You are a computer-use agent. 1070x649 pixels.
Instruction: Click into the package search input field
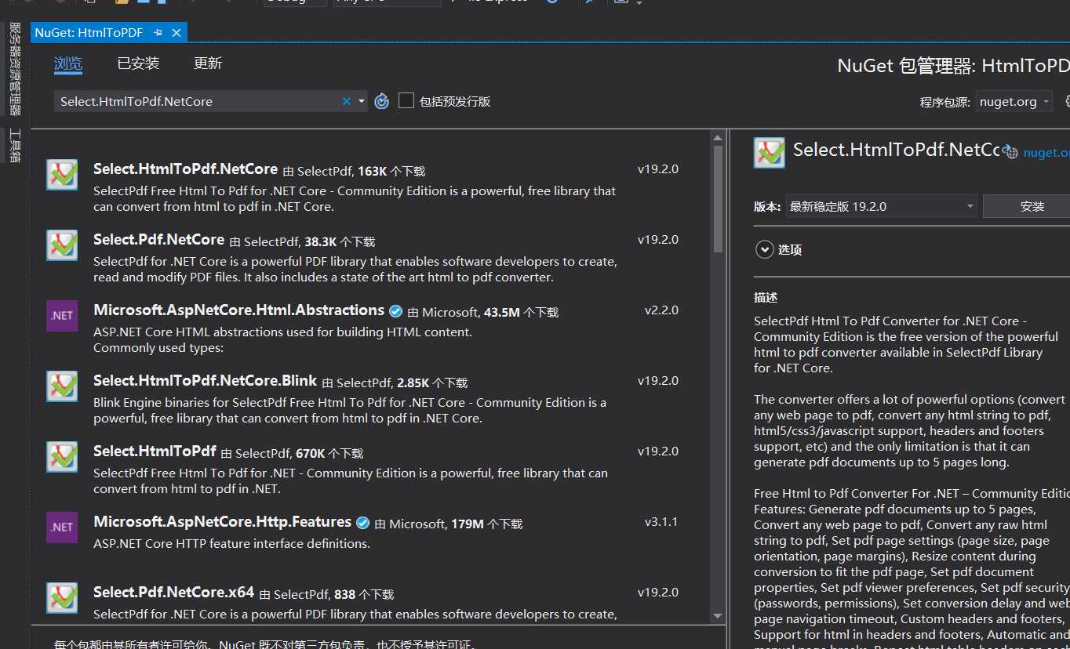198,101
